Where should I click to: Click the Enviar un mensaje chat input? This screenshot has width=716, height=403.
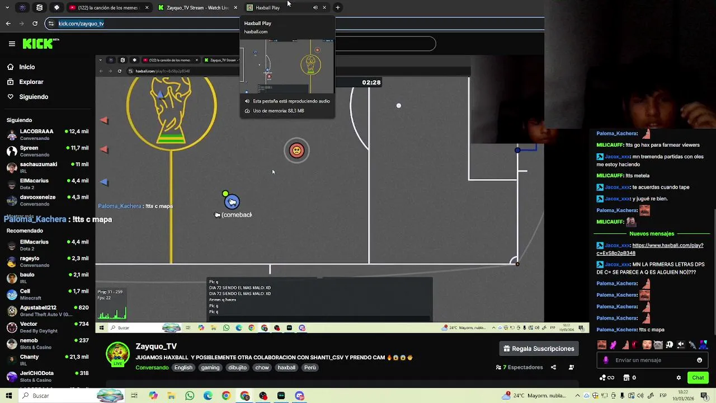tap(652, 360)
